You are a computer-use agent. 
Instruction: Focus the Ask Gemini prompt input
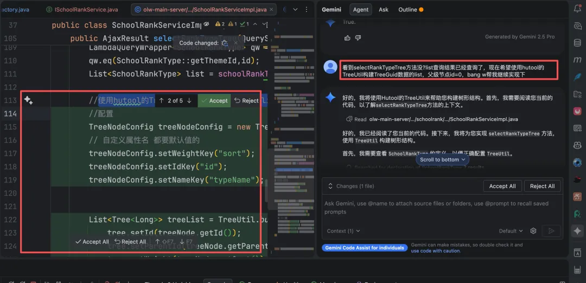[x=442, y=208]
